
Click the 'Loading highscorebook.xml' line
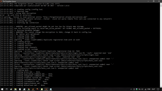pos(24,83)
